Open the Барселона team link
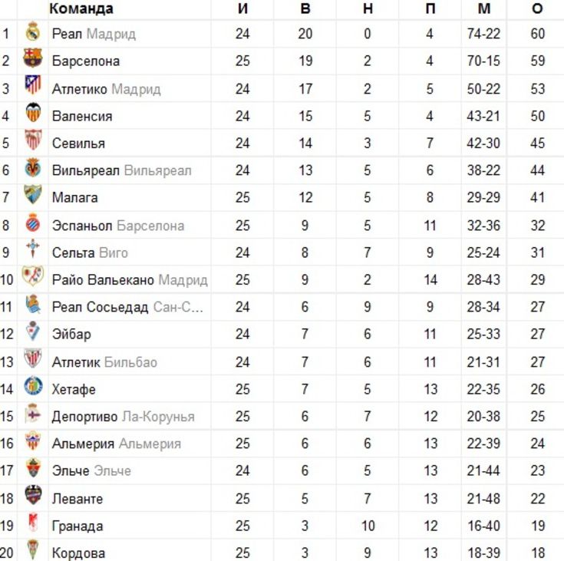 (86, 61)
